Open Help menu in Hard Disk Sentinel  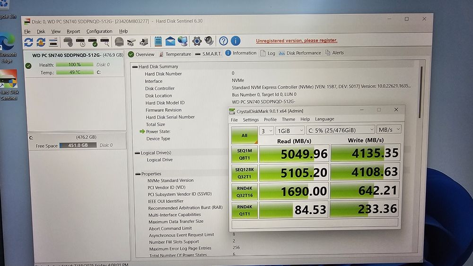pyautogui.click(x=123, y=31)
